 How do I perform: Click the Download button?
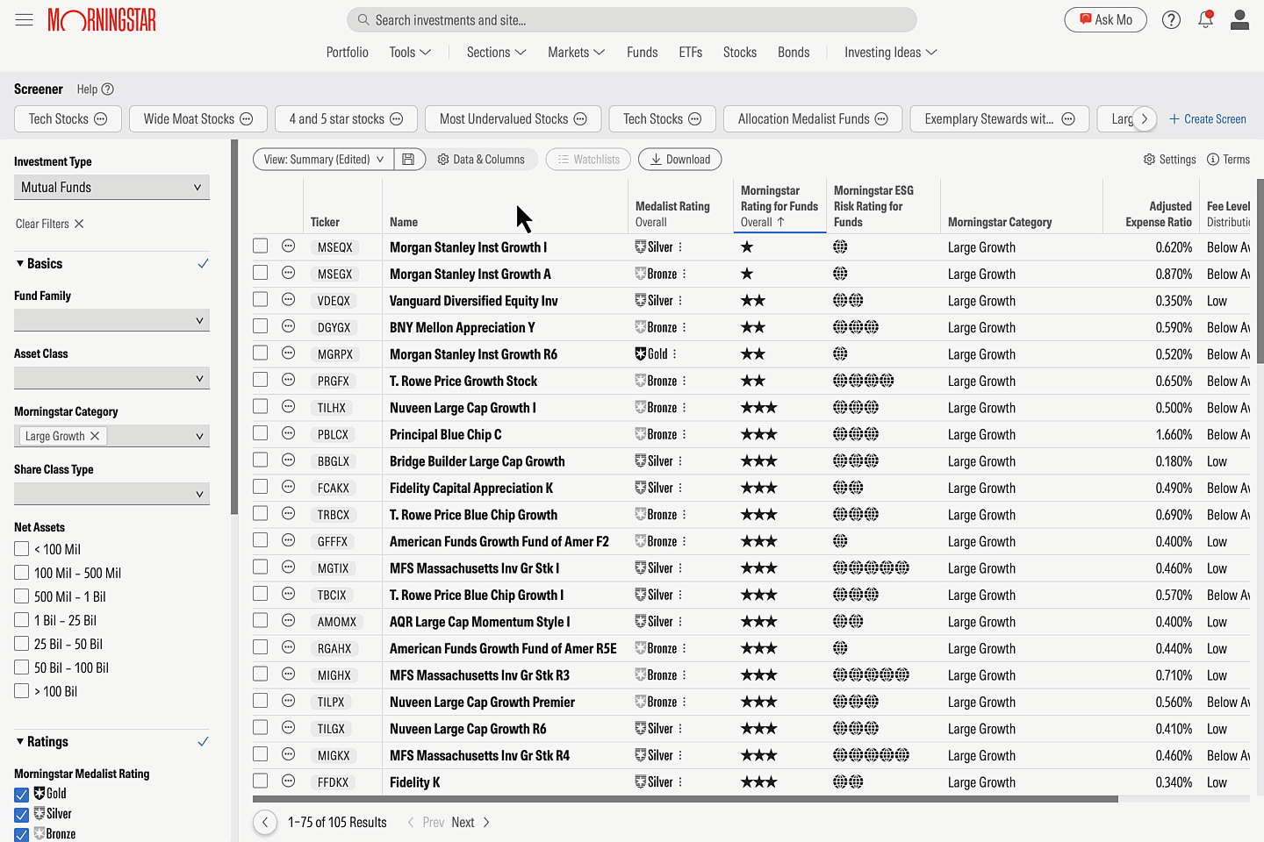click(x=680, y=159)
